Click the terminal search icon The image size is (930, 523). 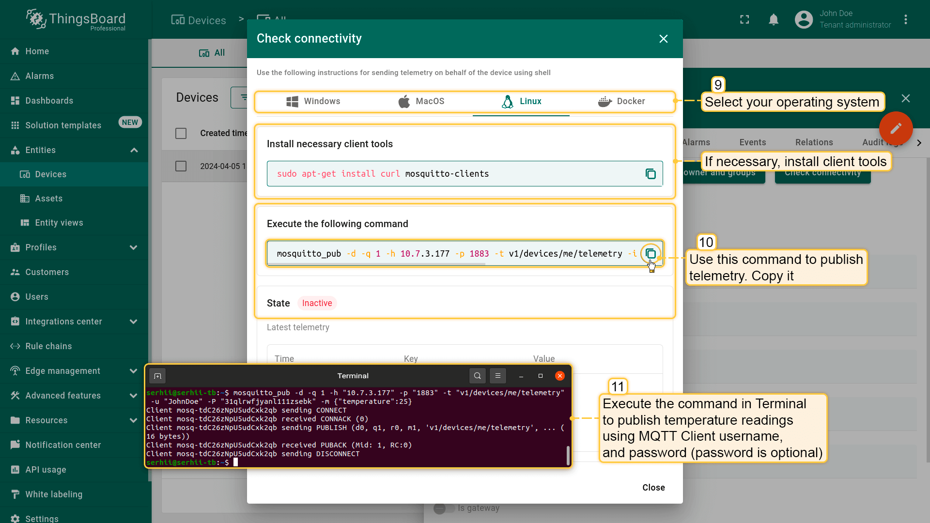(477, 376)
